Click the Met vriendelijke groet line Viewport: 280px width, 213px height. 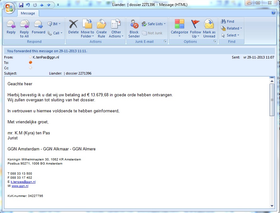[x=28, y=122]
